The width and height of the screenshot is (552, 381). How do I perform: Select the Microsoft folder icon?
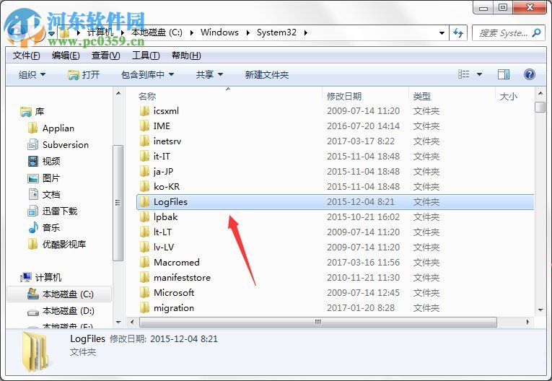pos(144,293)
